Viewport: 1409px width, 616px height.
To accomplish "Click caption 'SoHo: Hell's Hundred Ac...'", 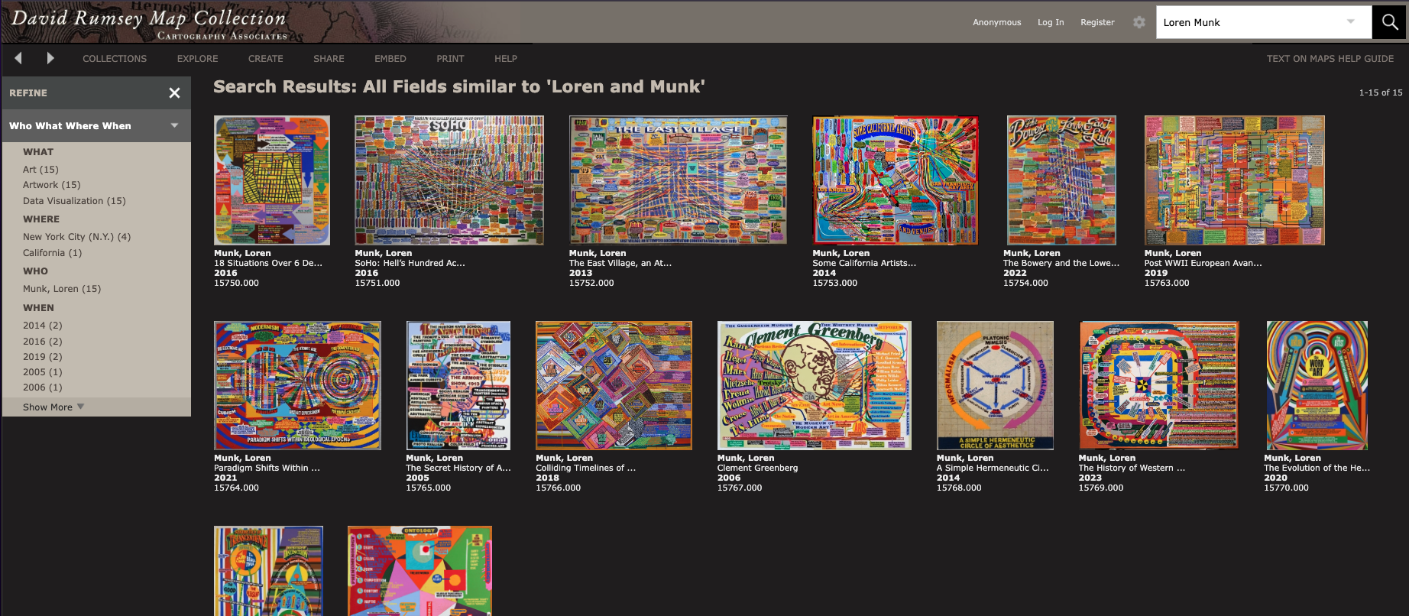I will [x=410, y=263].
